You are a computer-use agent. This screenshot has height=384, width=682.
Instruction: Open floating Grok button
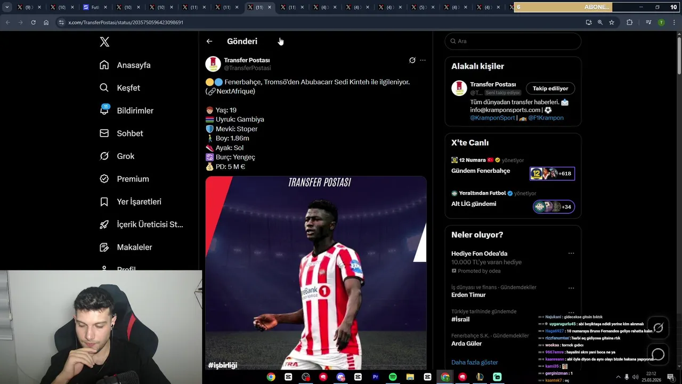658,328
